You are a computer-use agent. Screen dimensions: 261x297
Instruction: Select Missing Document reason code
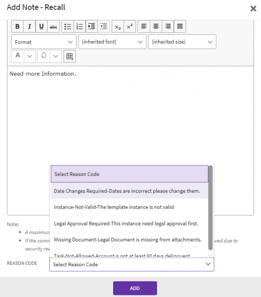click(x=130, y=239)
